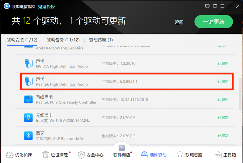This screenshot has width=243, height=163.
Task: Click 已最新 status for Realtek audio row
Action: (x=223, y=81)
